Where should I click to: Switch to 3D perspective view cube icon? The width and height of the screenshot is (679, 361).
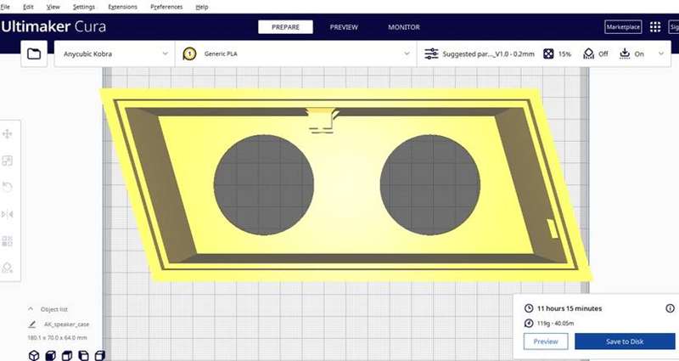click(34, 355)
